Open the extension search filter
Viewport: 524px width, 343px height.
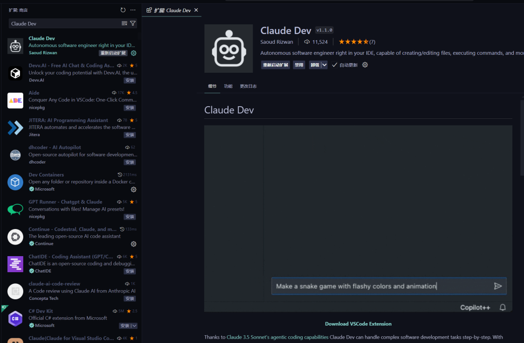(132, 23)
